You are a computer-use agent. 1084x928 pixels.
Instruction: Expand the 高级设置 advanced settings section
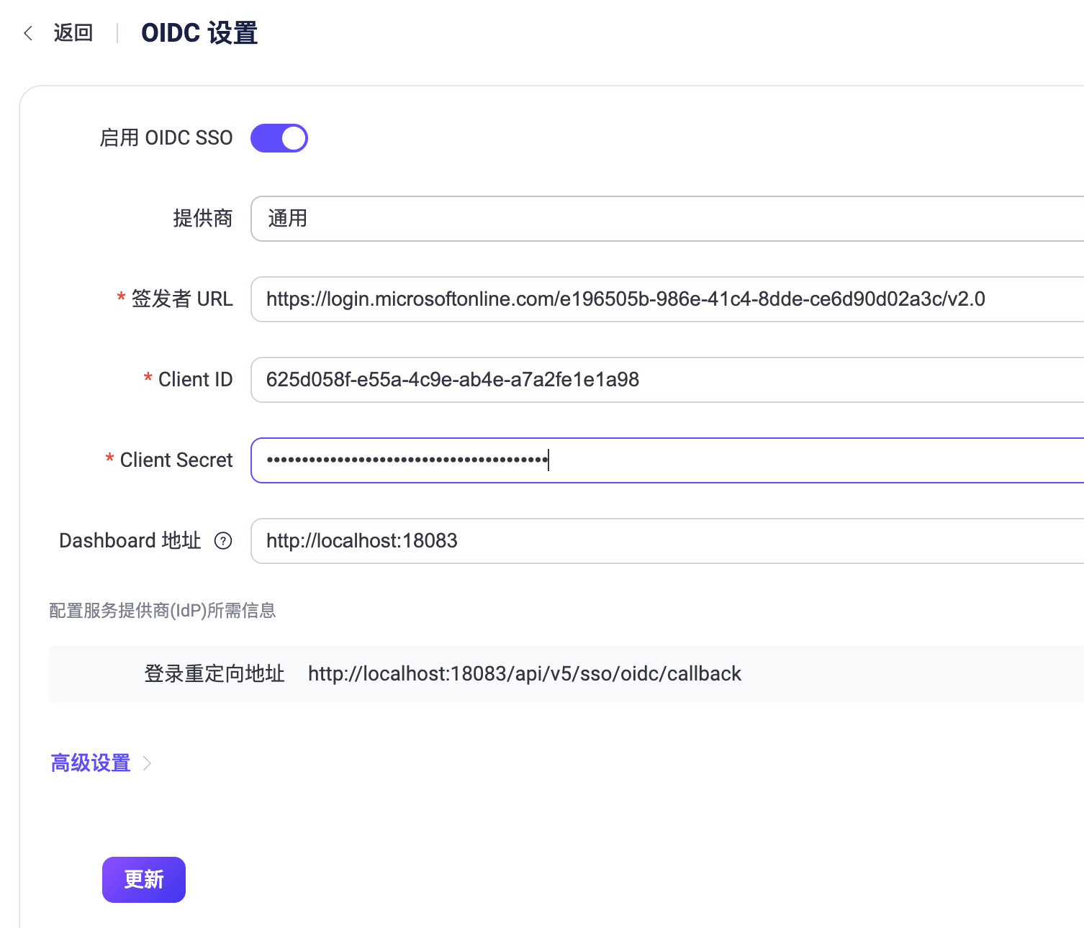tap(89, 763)
